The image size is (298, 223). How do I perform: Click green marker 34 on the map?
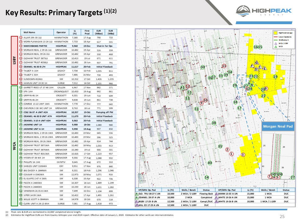click(230, 72)
